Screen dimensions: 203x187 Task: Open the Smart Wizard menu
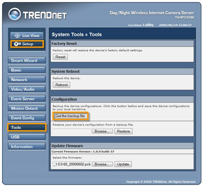[27, 60]
